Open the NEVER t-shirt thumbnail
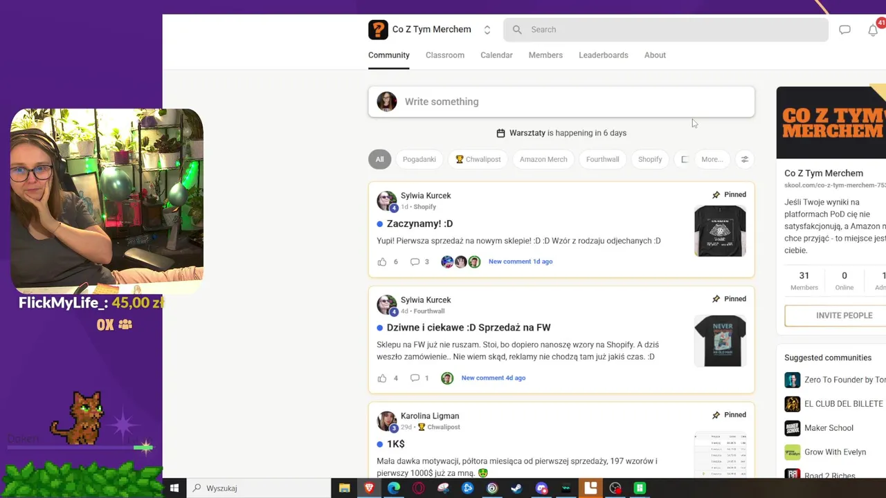Image resolution: width=886 pixels, height=498 pixels. [x=720, y=340]
